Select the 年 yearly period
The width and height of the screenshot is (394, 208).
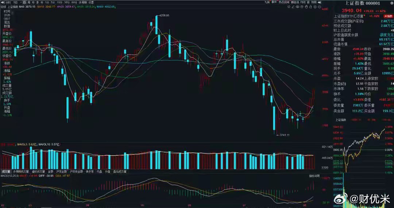click(42, 2)
